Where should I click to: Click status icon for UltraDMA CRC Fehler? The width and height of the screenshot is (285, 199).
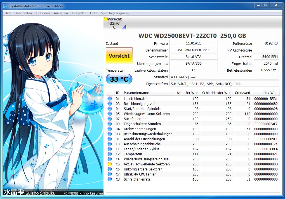point(110,174)
